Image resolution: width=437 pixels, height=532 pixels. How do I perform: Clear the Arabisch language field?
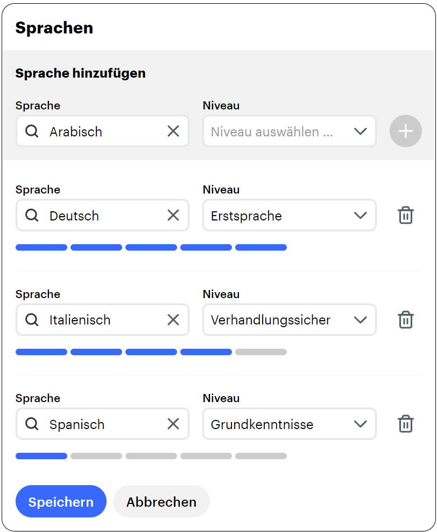(173, 131)
